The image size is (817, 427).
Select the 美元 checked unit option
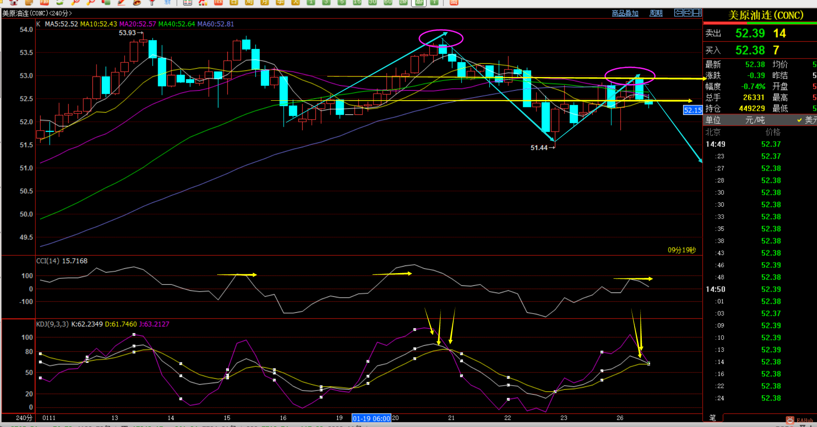807,120
